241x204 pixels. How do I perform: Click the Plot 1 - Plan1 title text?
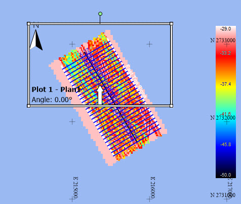tap(56, 89)
